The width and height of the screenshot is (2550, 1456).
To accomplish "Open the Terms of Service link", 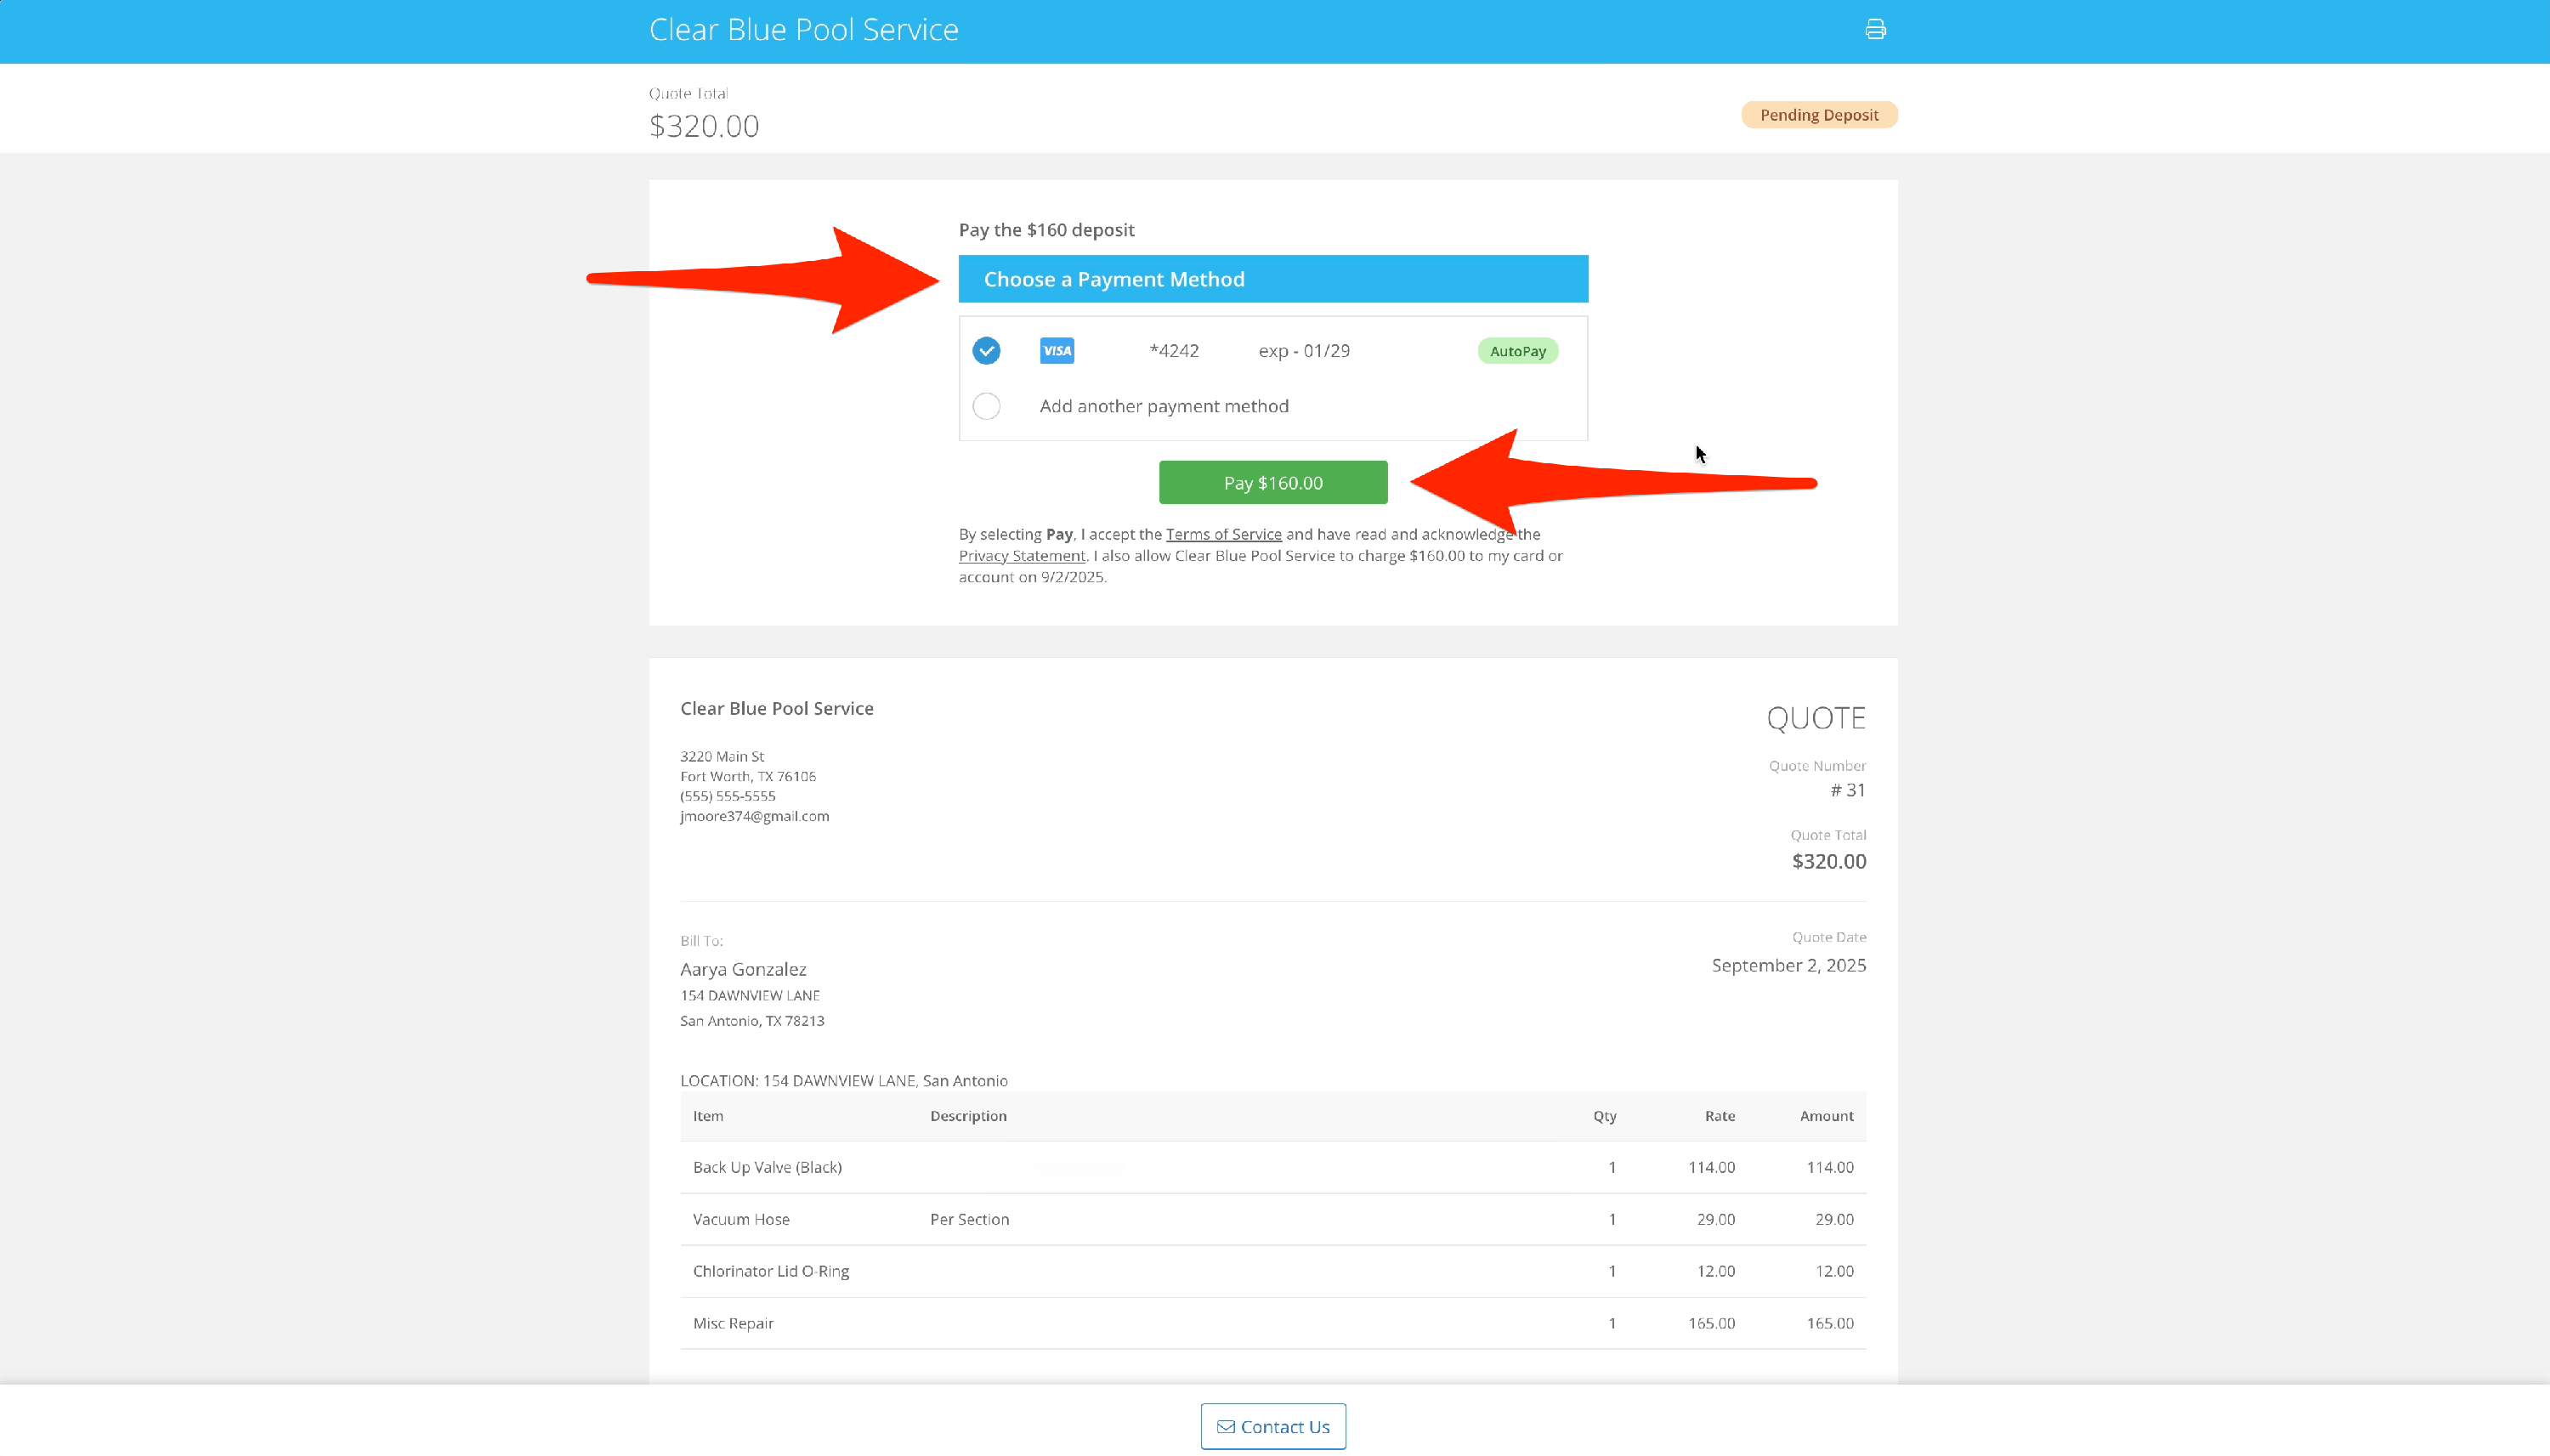I will coord(1223,534).
